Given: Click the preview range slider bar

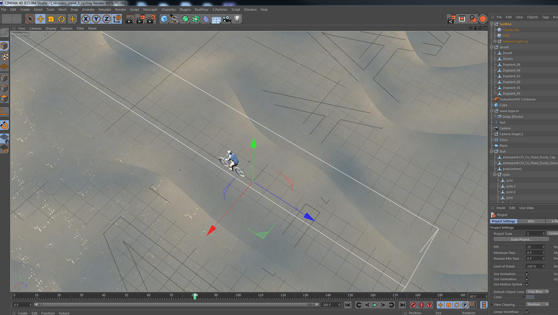Looking at the screenshot, I should (177, 305).
